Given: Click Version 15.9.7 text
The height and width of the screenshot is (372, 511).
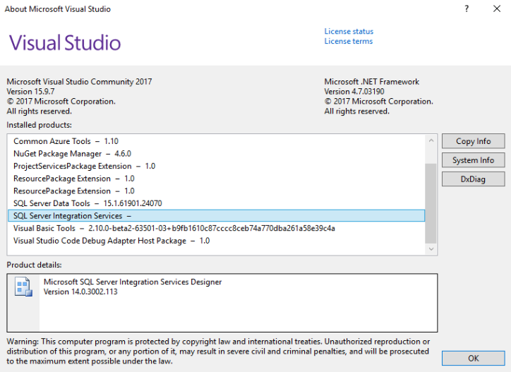Looking at the screenshot, I should 30,91.
